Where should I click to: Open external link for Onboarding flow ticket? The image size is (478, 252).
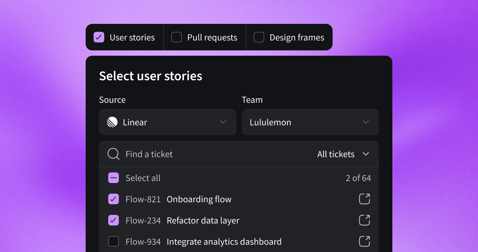pyautogui.click(x=364, y=199)
